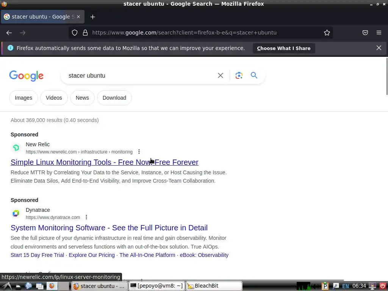Click the CPU usage monitor graph
Screen dimensions: 388x291
304,286
